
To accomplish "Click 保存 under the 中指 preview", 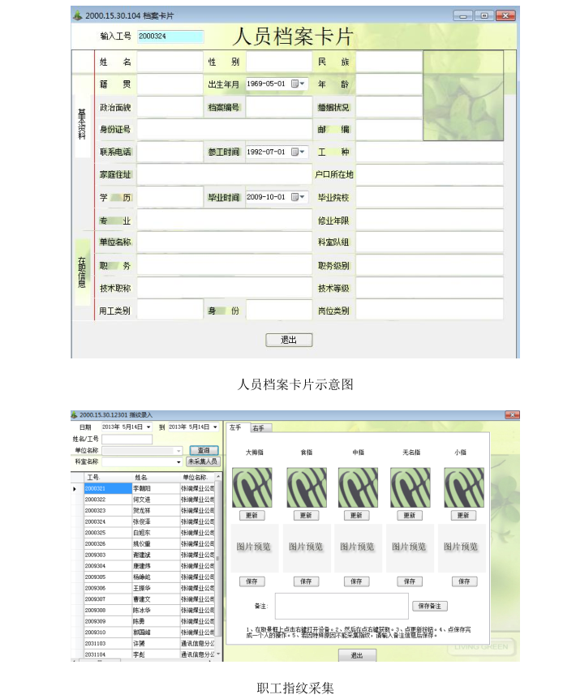I will click(357, 581).
